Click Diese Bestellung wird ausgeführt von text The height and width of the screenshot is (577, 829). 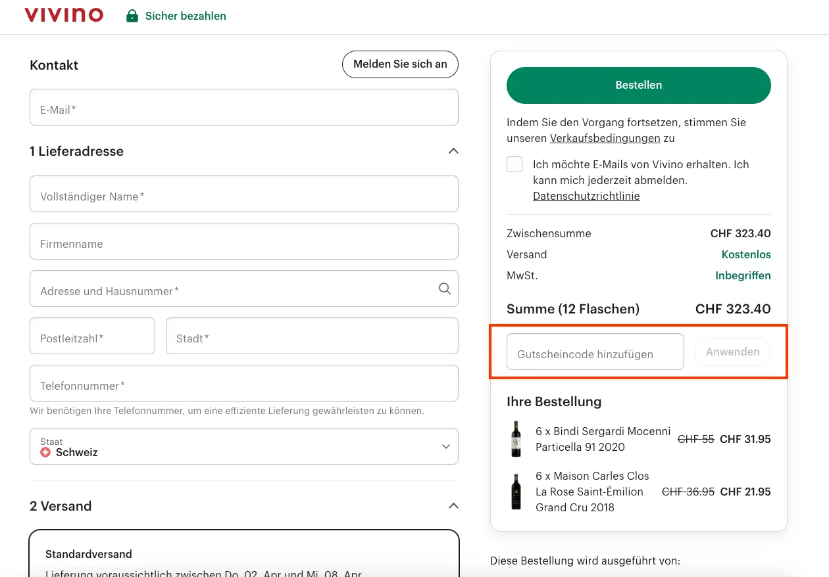585,561
